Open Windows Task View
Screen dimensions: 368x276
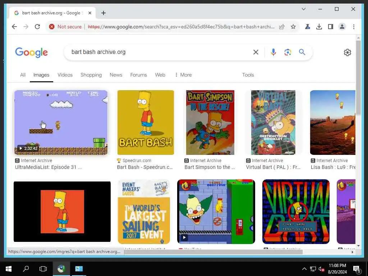click(x=43, y=269)
